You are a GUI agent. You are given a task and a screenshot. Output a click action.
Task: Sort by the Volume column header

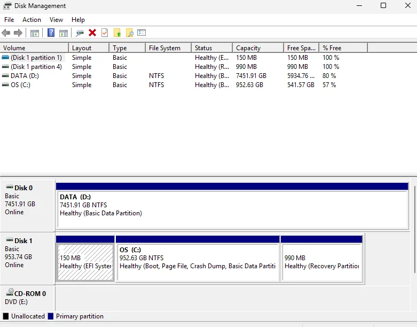point(34,48)
